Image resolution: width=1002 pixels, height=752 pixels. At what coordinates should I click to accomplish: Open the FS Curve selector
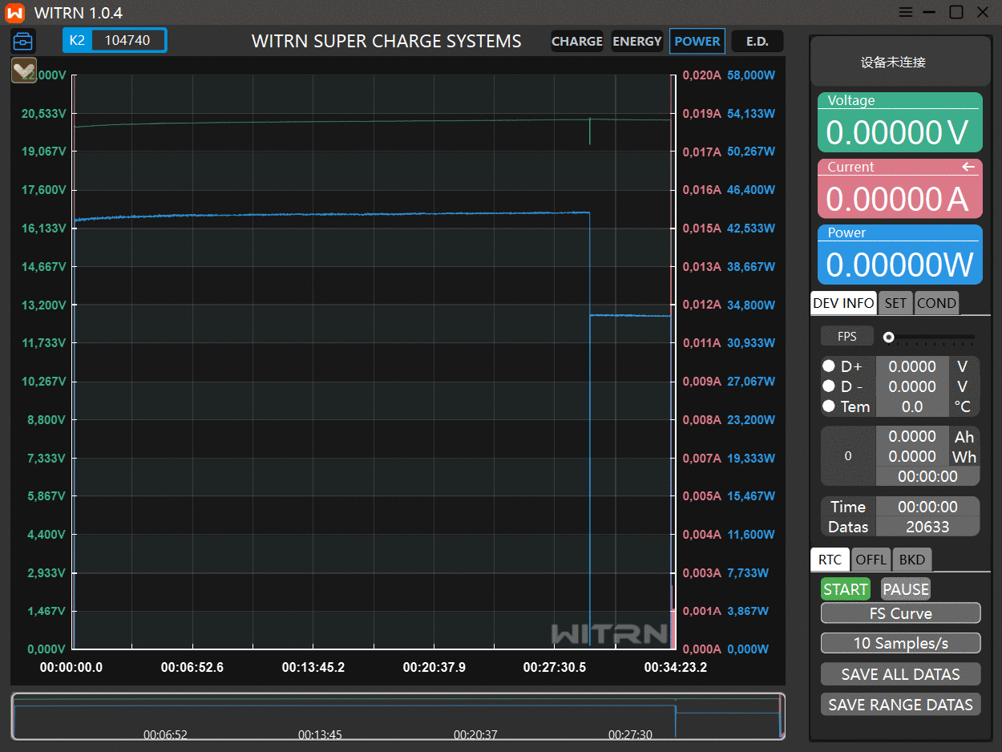900,613
